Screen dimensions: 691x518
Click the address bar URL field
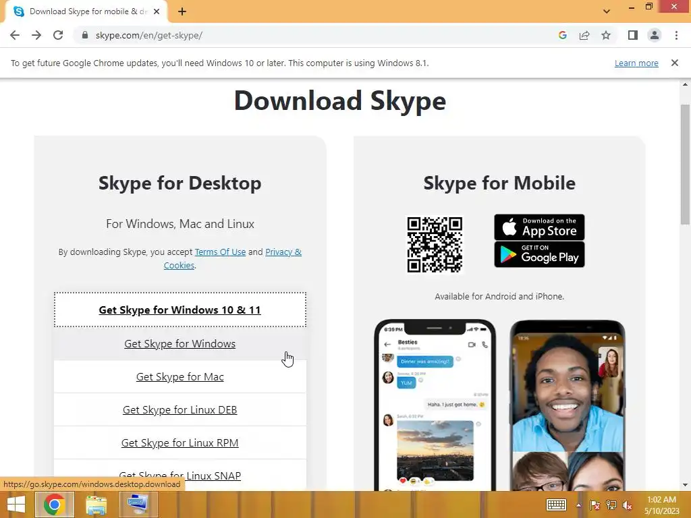pyautogui.click(x=317, y=35)
